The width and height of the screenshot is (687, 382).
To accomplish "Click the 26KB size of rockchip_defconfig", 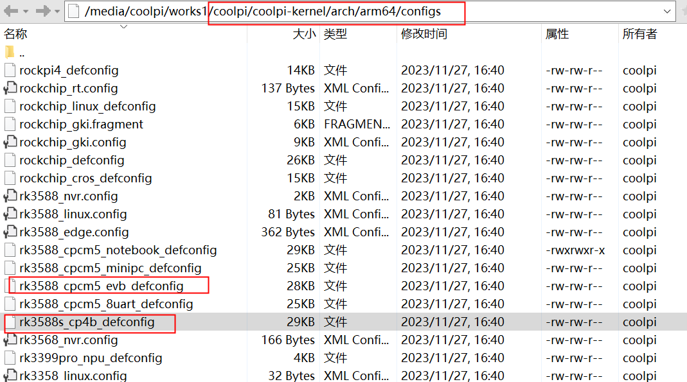I will [x=301, y=160].
